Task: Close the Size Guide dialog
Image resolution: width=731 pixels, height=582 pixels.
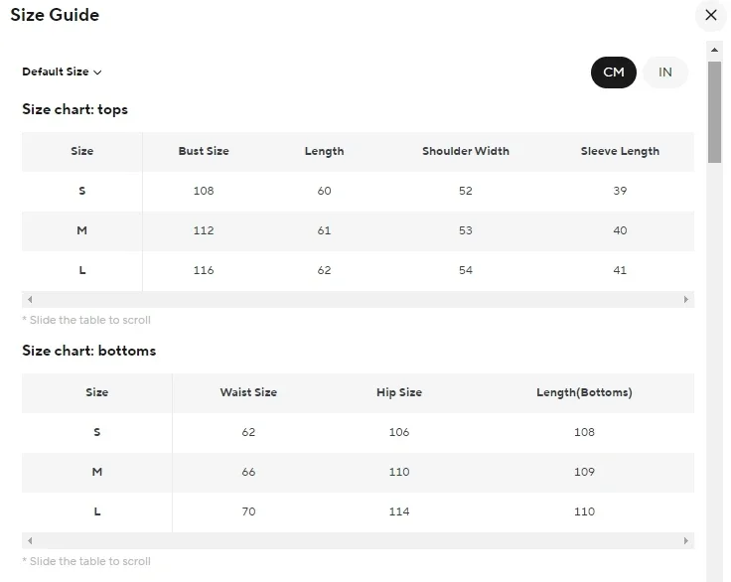Action: pos(711,15)
